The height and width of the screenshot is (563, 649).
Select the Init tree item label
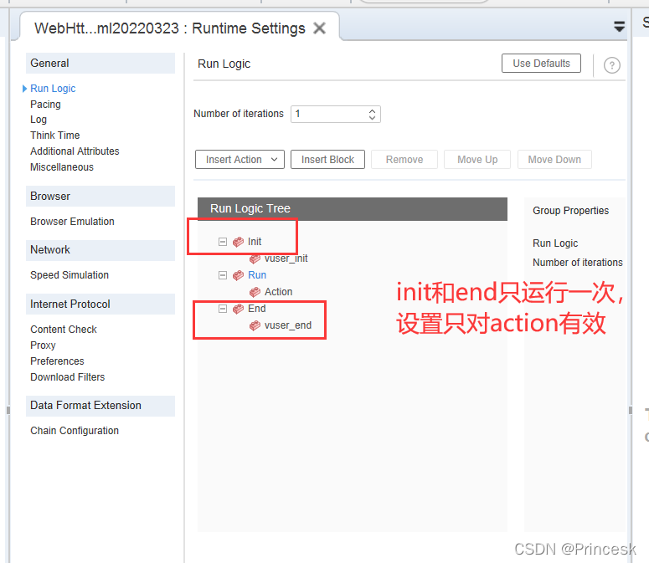click(x=255, y=242)
